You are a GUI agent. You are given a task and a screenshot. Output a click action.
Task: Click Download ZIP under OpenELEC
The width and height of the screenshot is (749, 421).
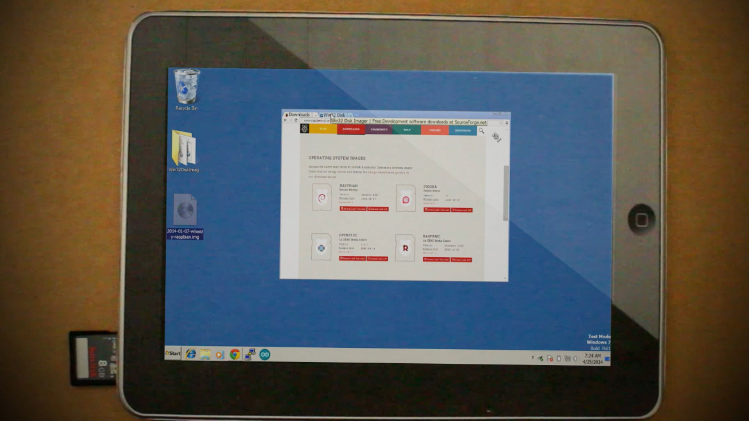(x=377, y=259)
